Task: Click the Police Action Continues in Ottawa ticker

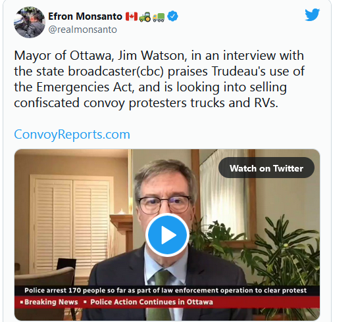Action: pyautogui.click(x=151, y=302)
